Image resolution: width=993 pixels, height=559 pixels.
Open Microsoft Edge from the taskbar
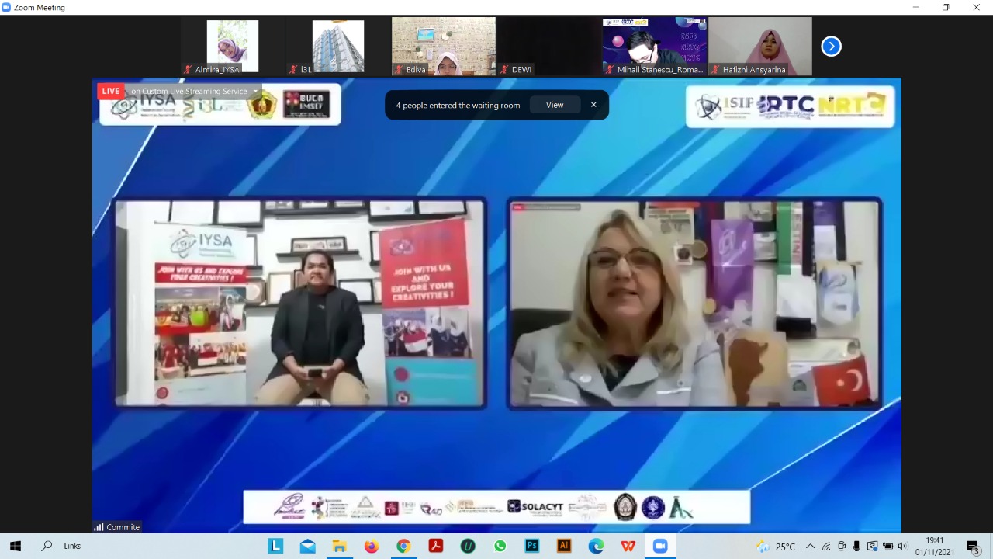596,546
